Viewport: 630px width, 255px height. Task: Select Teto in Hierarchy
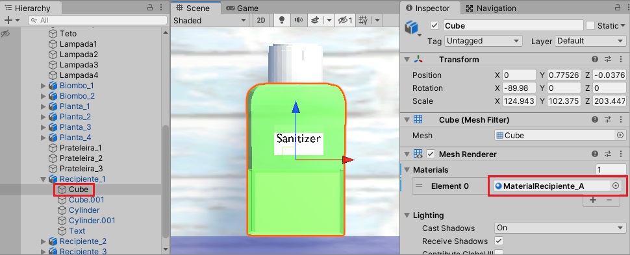(x=68, y=34)
